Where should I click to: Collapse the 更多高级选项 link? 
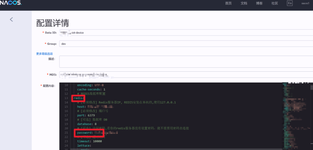pyautogui.click(x=44, y=54)
